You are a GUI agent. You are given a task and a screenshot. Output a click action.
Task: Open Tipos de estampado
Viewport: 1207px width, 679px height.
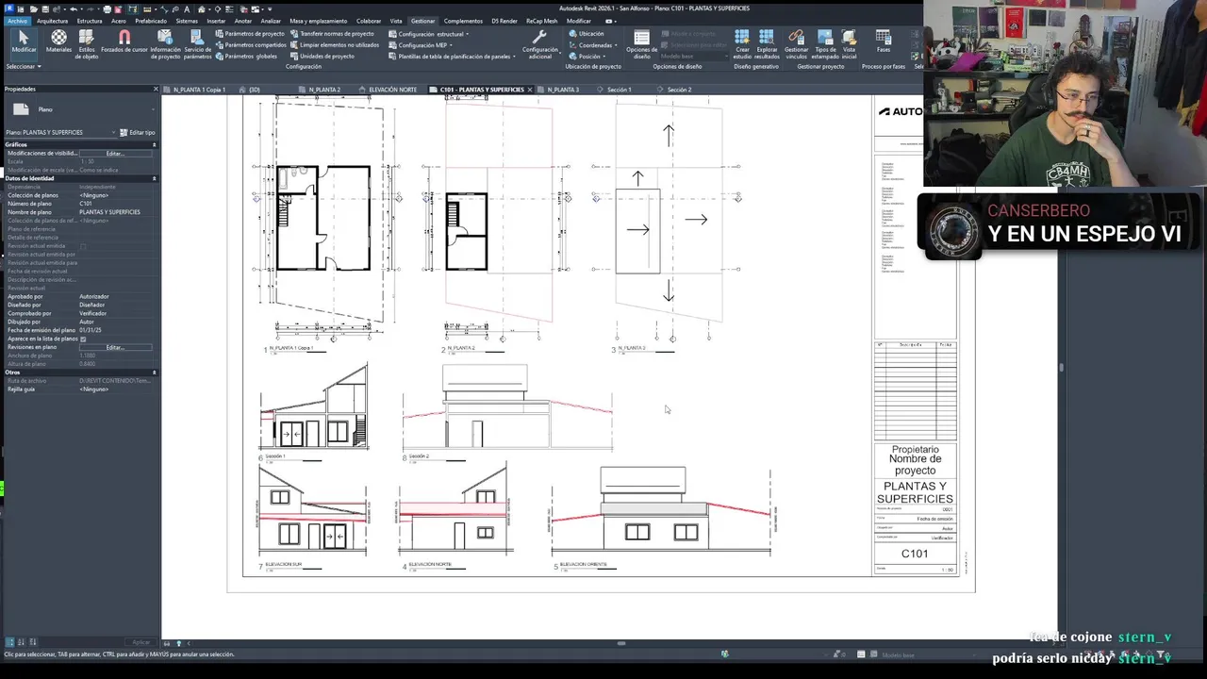pyautogui.click(x=825, y=43)
